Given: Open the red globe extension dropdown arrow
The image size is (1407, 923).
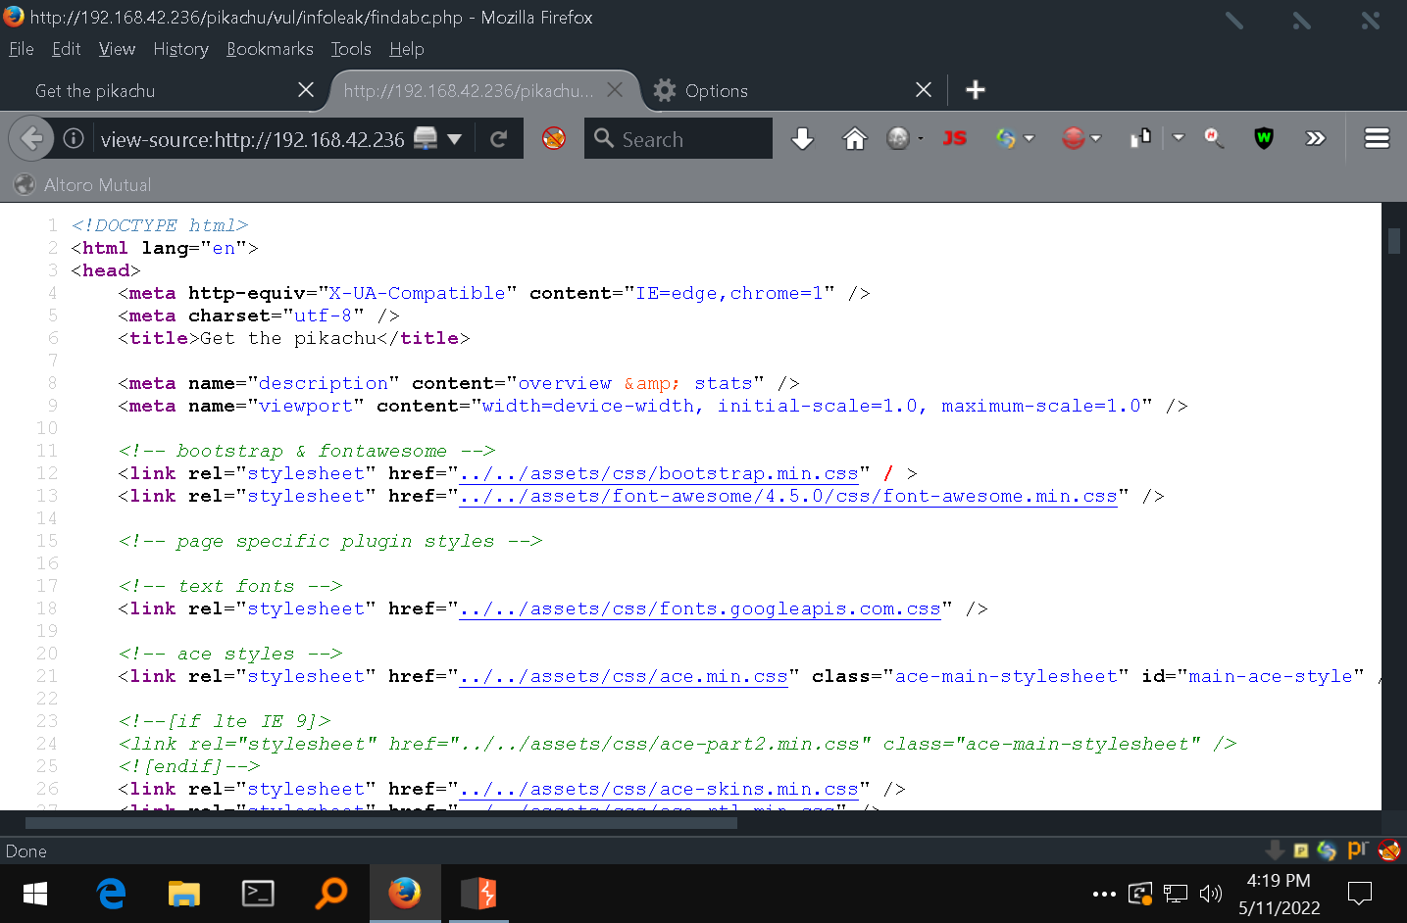Looking at the screenshot, I should pos(1095,139).
